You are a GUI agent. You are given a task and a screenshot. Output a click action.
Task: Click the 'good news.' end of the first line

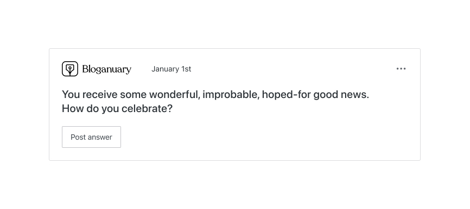[341, 95]
